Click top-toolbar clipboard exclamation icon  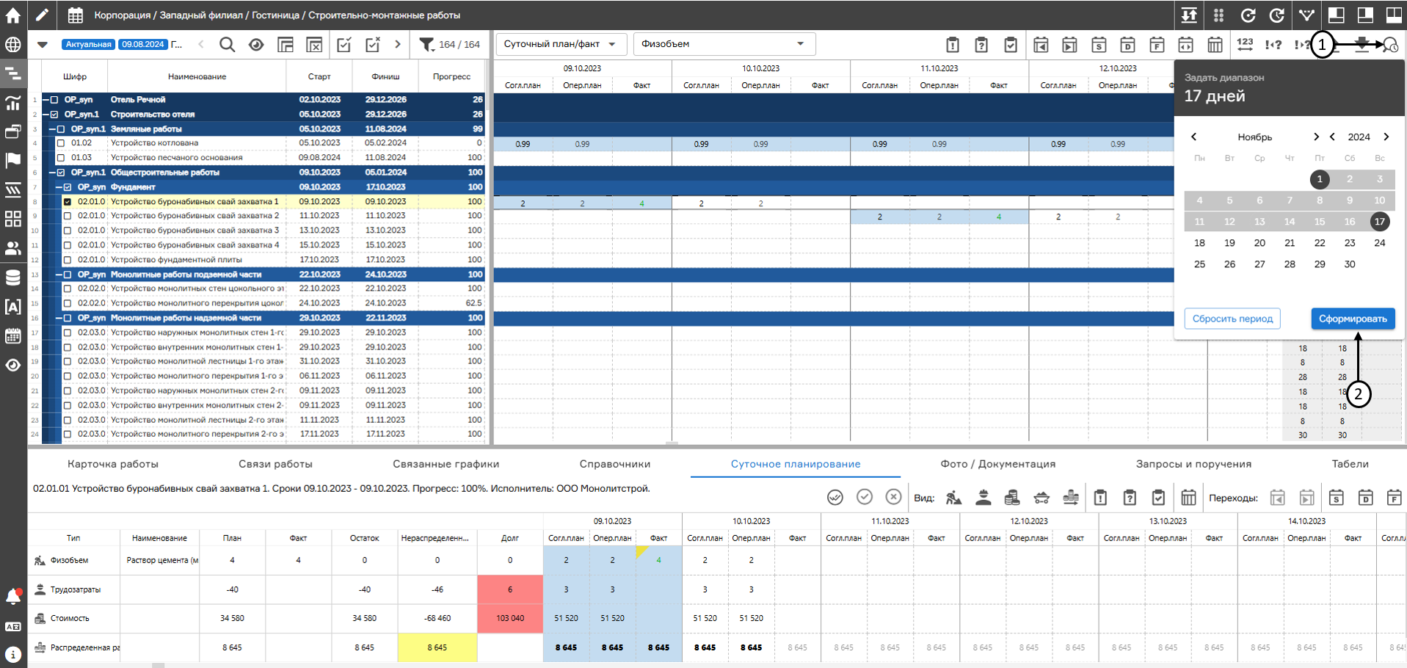[x=953, y=45]
